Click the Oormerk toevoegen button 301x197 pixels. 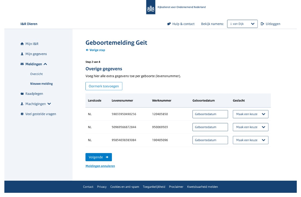[104, 86]
